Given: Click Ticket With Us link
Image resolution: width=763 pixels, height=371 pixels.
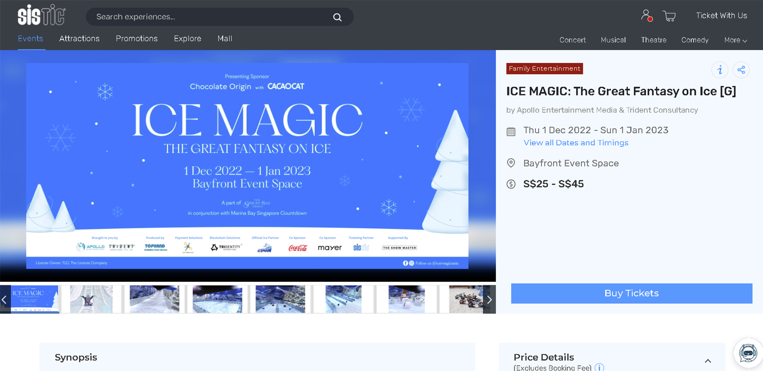Looking at the screenshot, I should [721, 16].
